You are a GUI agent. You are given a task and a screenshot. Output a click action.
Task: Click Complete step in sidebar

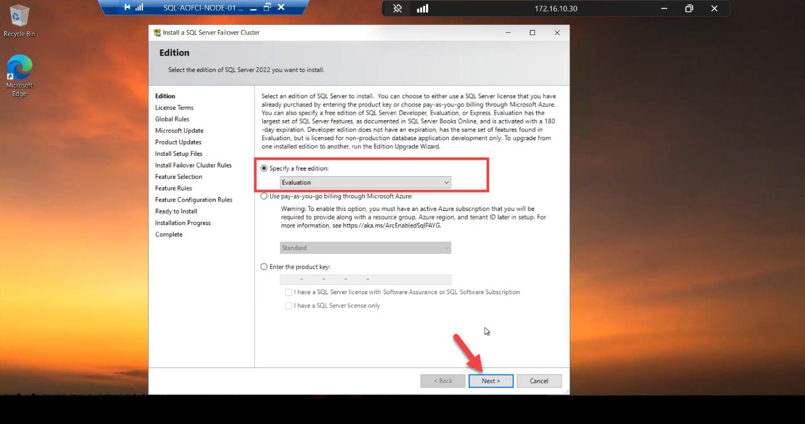point(169,235)
